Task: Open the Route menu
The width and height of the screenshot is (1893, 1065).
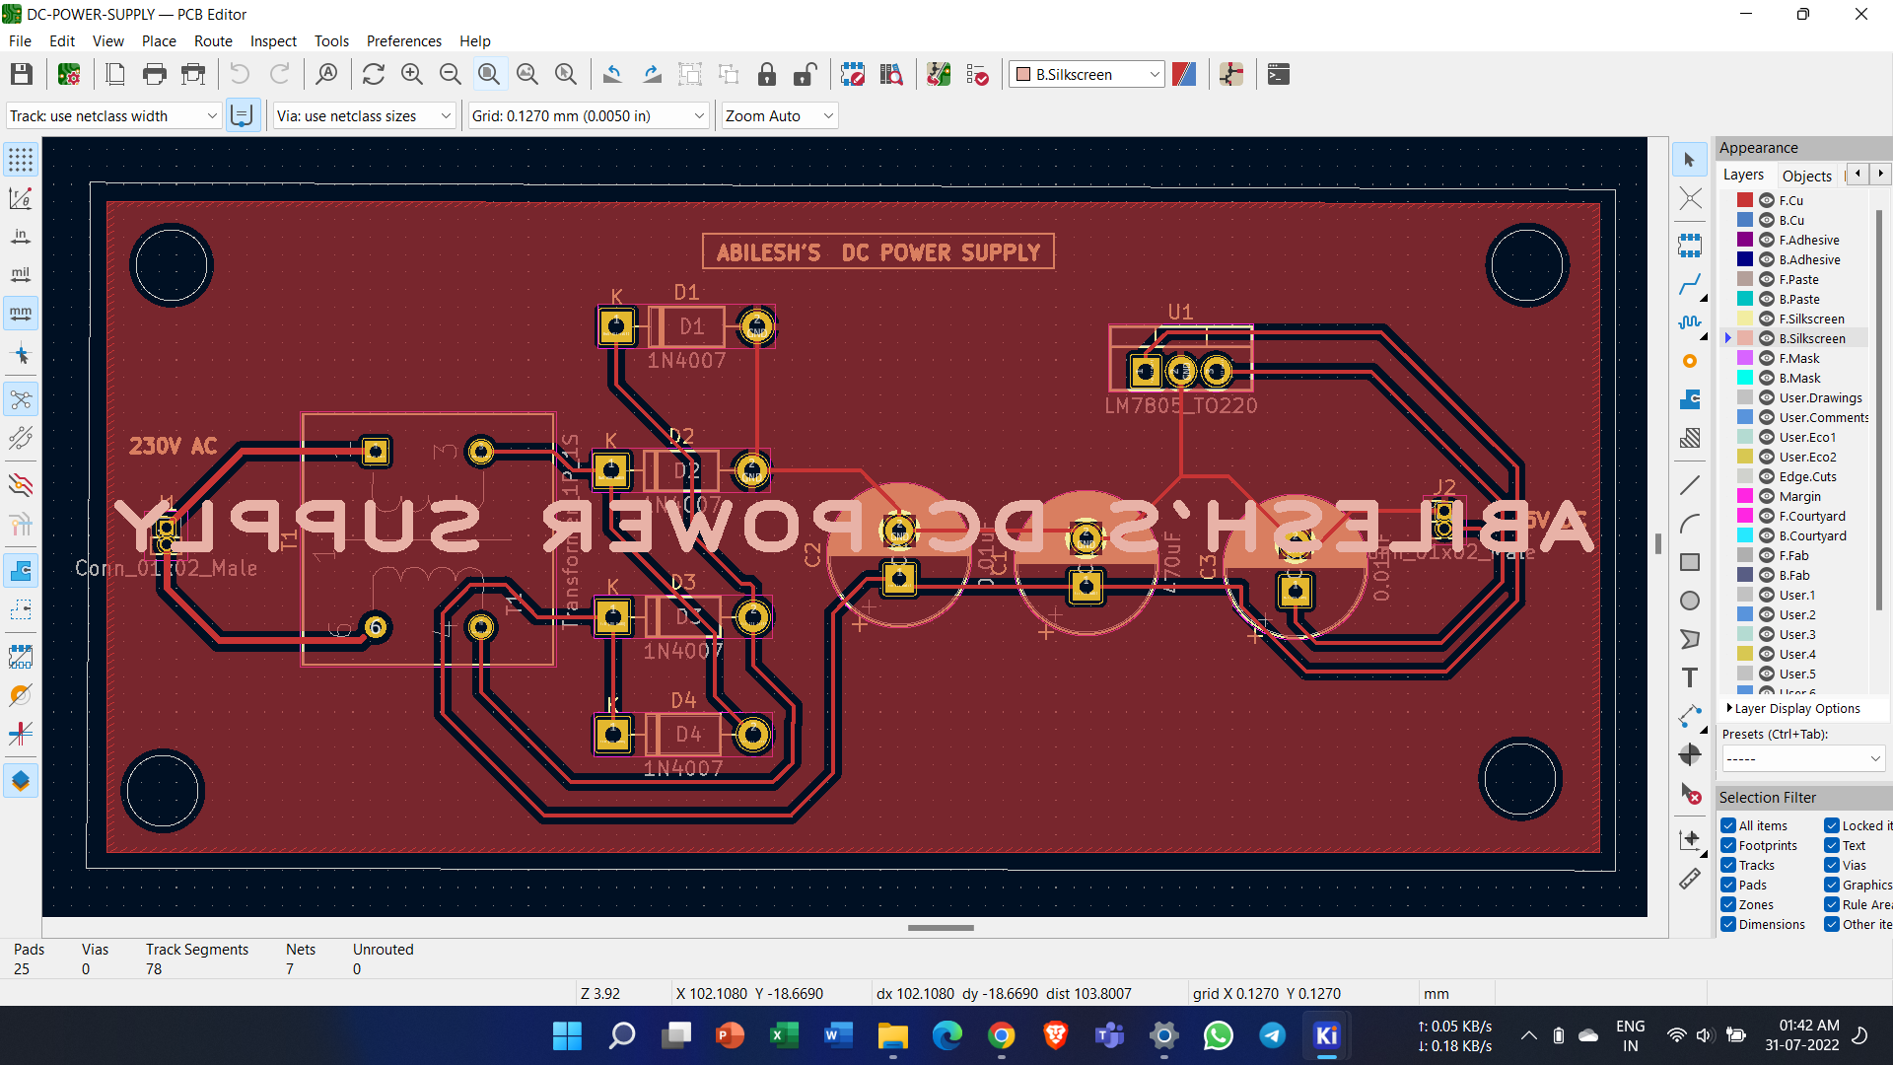Action: (x=213, y=40)
